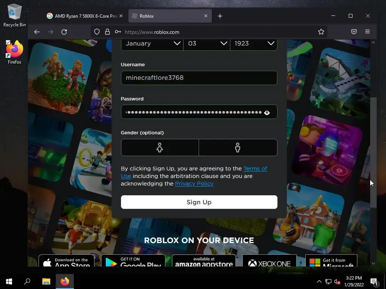Select the Firefox desktop shortcut
The width and height of the screenshot is (386, 289).
point(15,52)
